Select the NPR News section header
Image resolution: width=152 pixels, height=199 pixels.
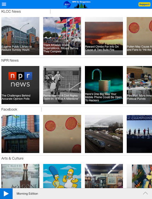click(10, 61)
